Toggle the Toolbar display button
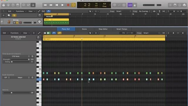 coord(18,5)
